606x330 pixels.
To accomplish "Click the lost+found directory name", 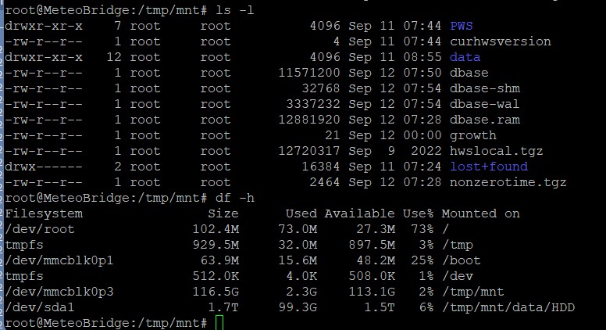I will 489,167.
